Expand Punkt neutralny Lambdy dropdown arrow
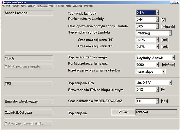 (157, 19)
